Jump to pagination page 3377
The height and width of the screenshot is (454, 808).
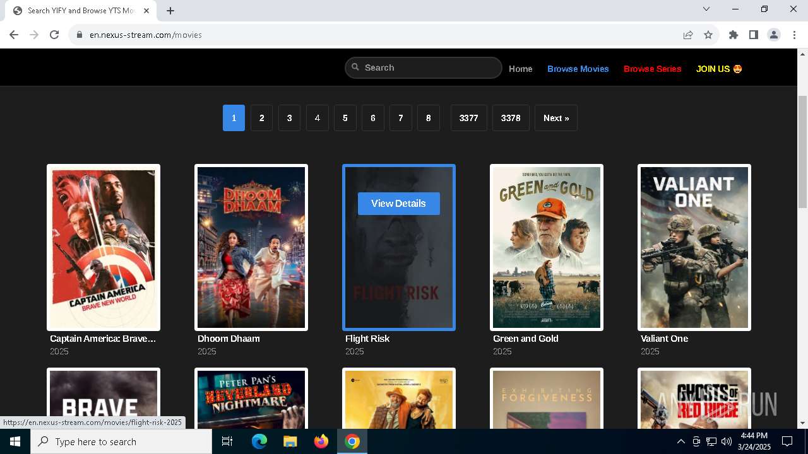click(469, 118)
